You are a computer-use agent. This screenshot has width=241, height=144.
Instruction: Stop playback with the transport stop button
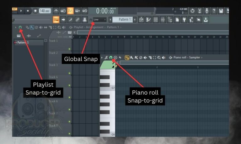28,11
